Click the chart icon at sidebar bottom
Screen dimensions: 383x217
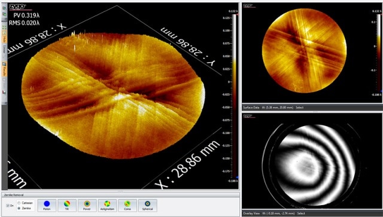[x=4, y=92]
